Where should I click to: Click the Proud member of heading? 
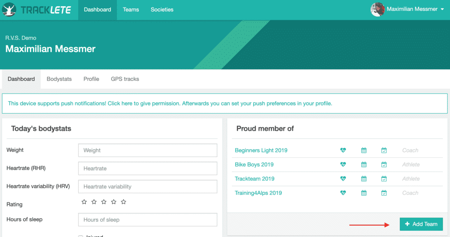pos(265,129)
